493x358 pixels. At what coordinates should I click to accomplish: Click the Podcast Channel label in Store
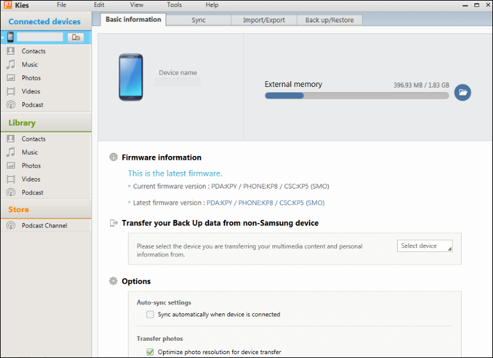pos(44,226)
